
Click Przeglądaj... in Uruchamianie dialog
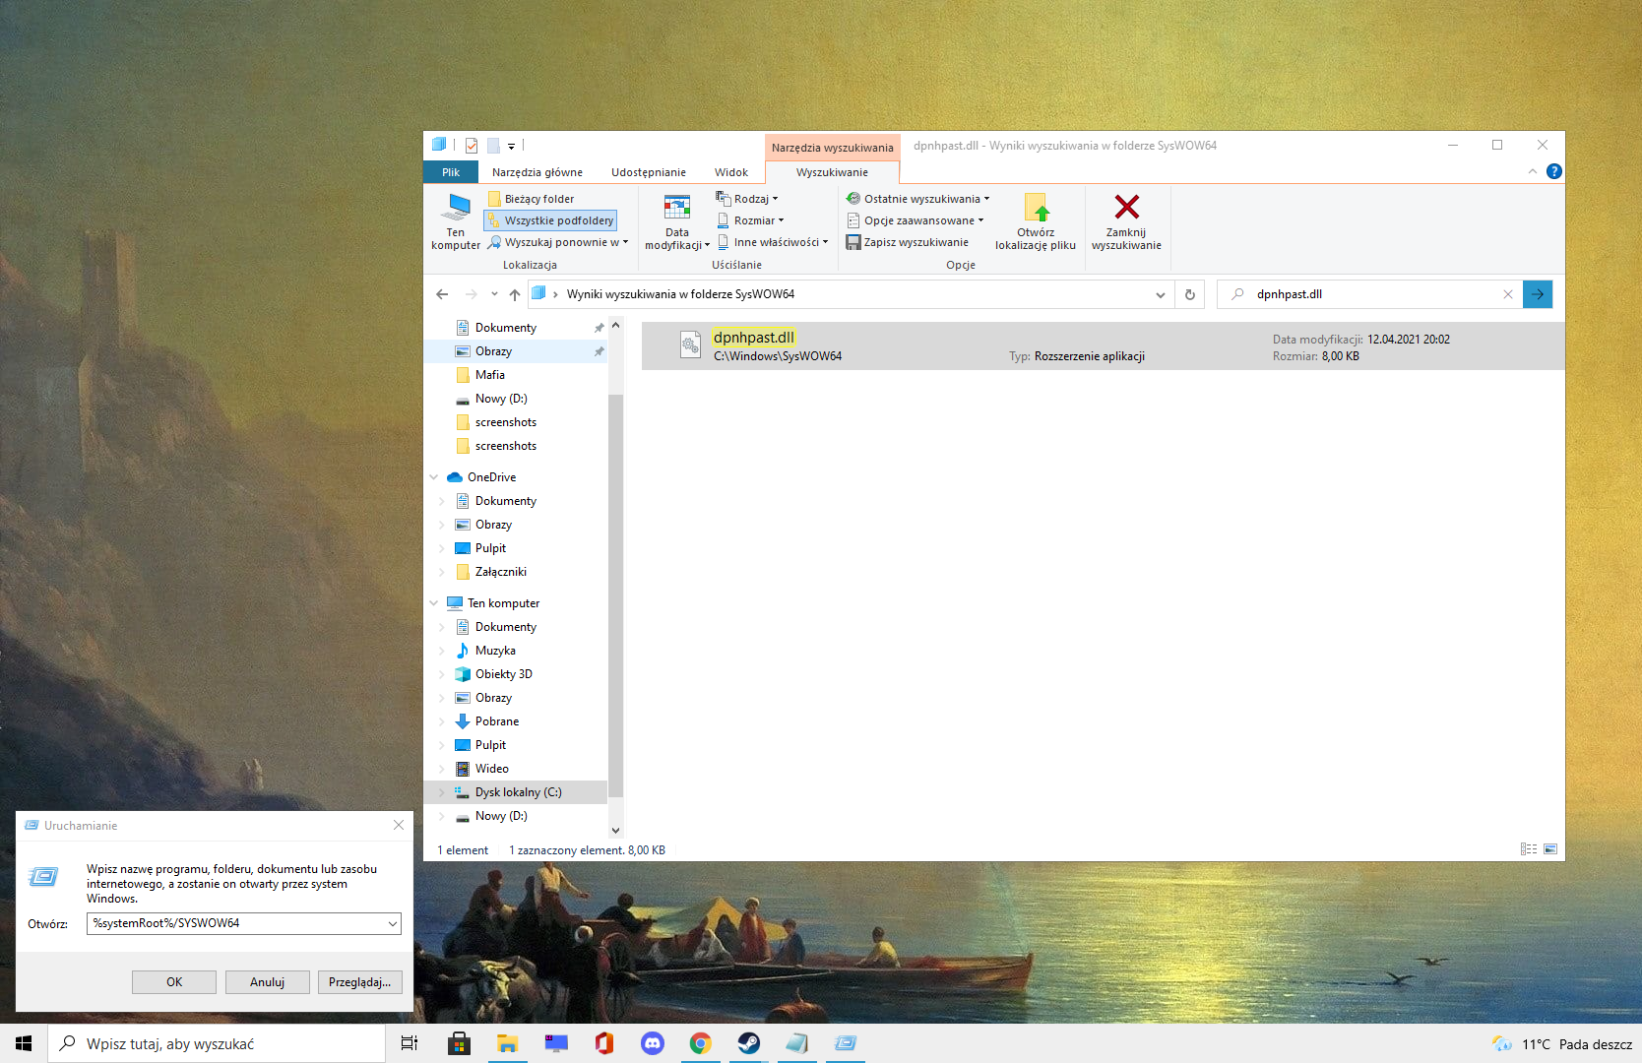(360, 982)
